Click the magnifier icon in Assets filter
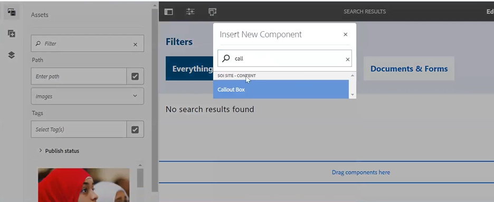 [x=38, y=44]
